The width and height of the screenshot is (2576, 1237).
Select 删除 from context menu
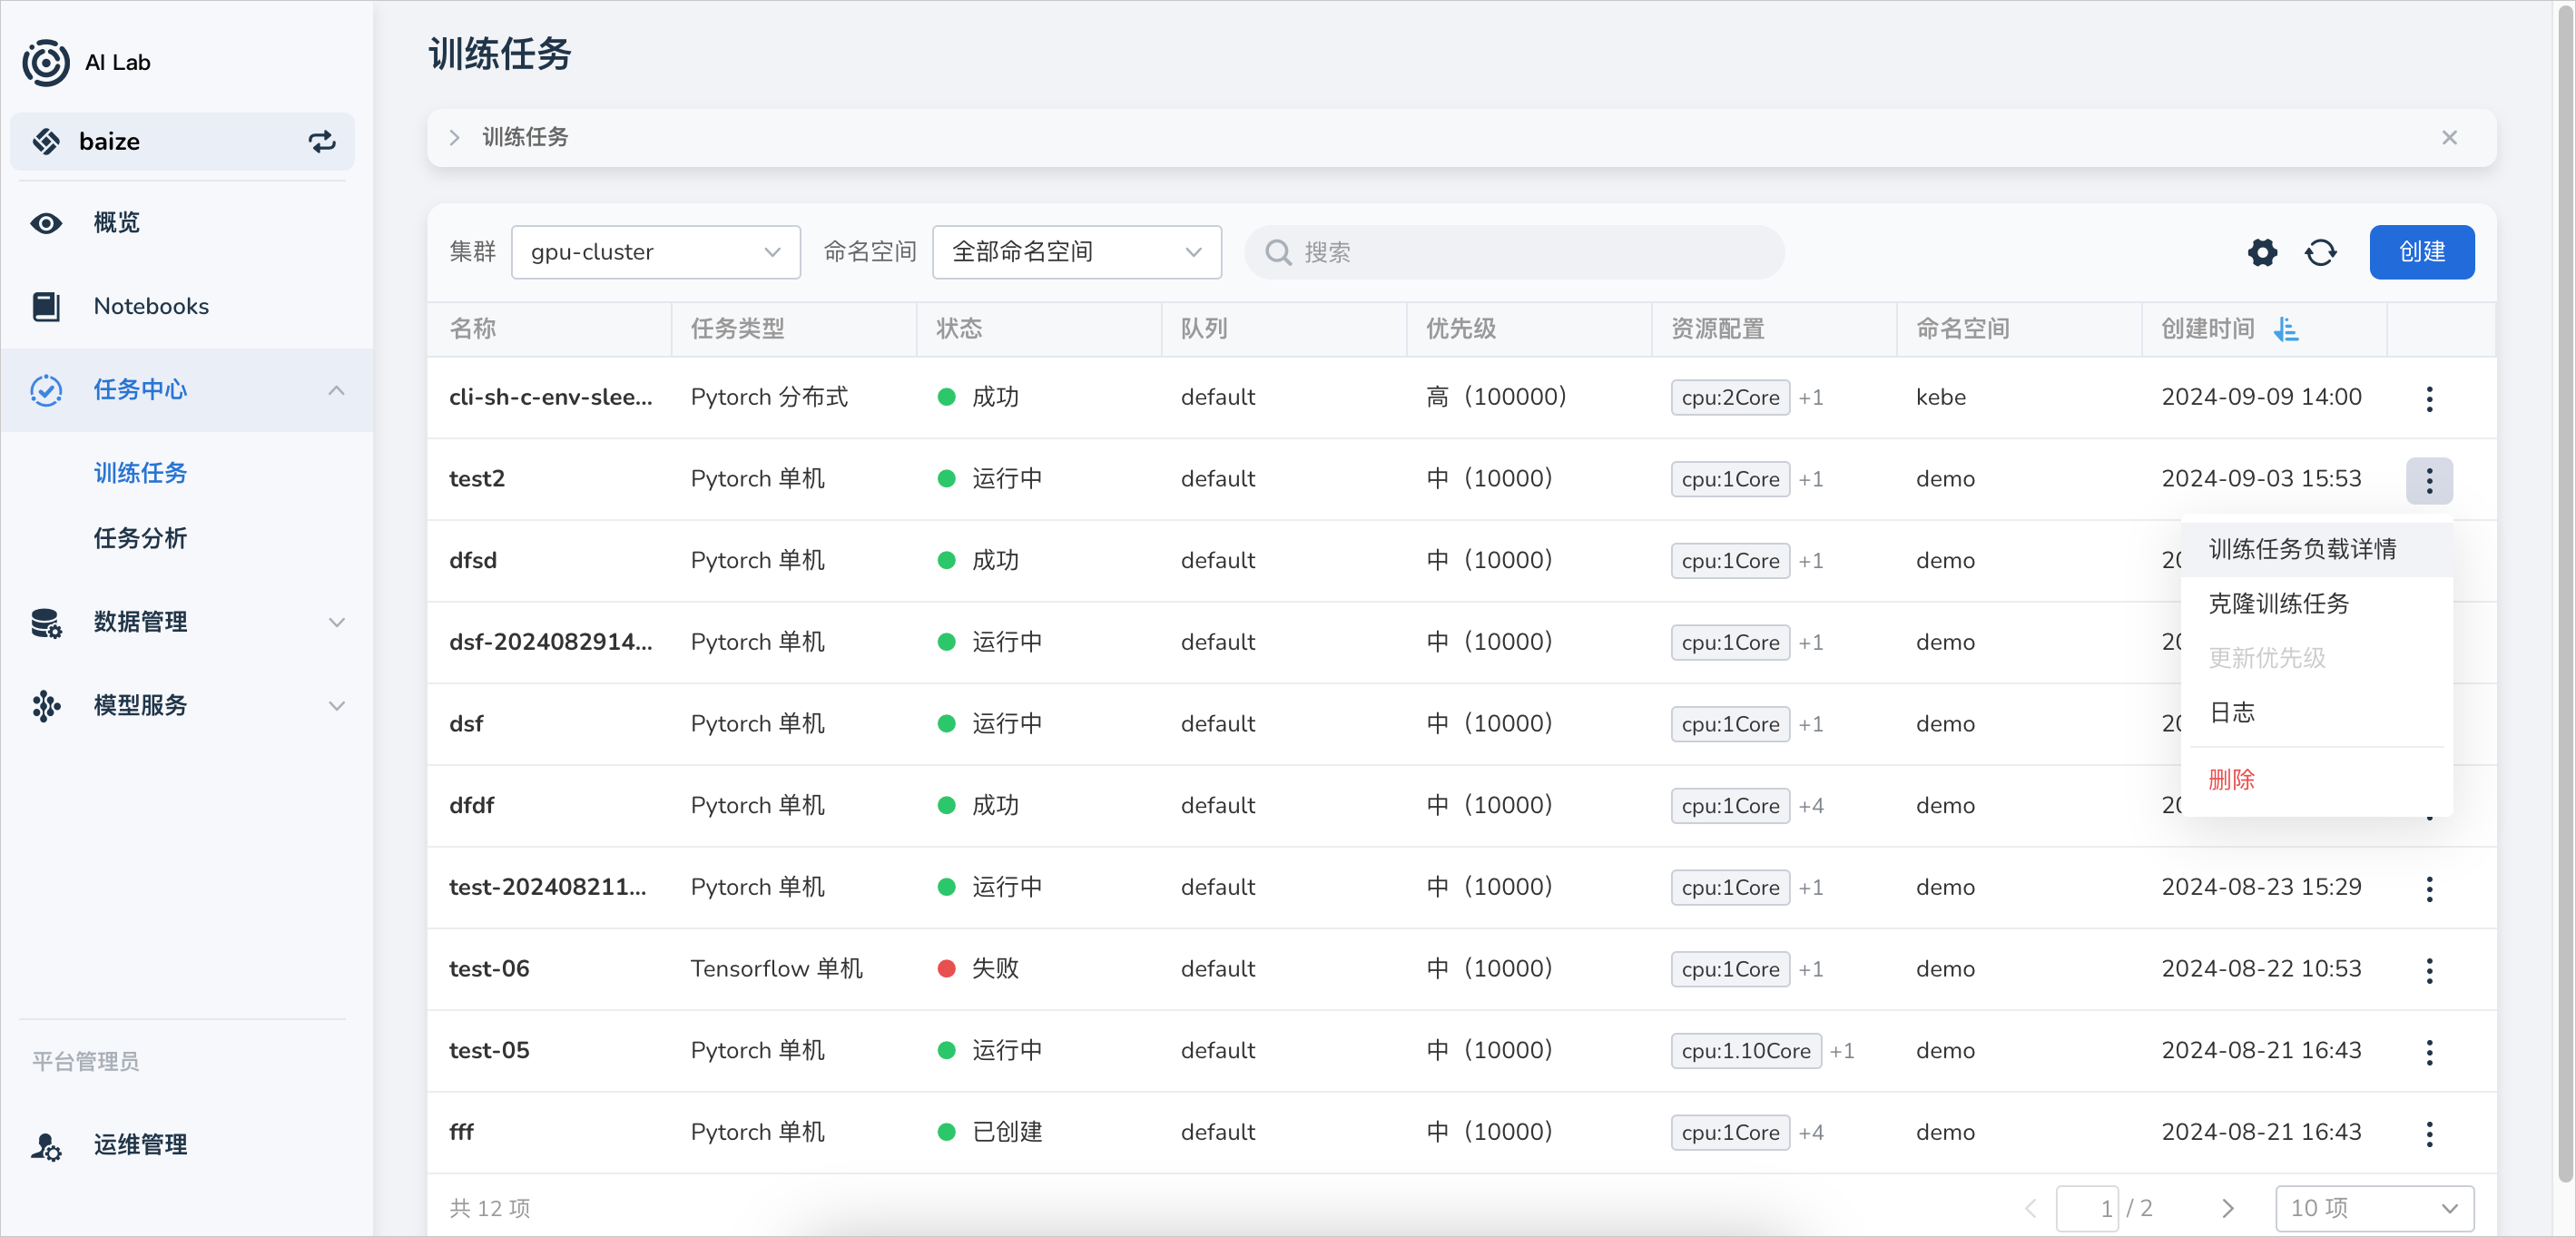point(2316,780)
